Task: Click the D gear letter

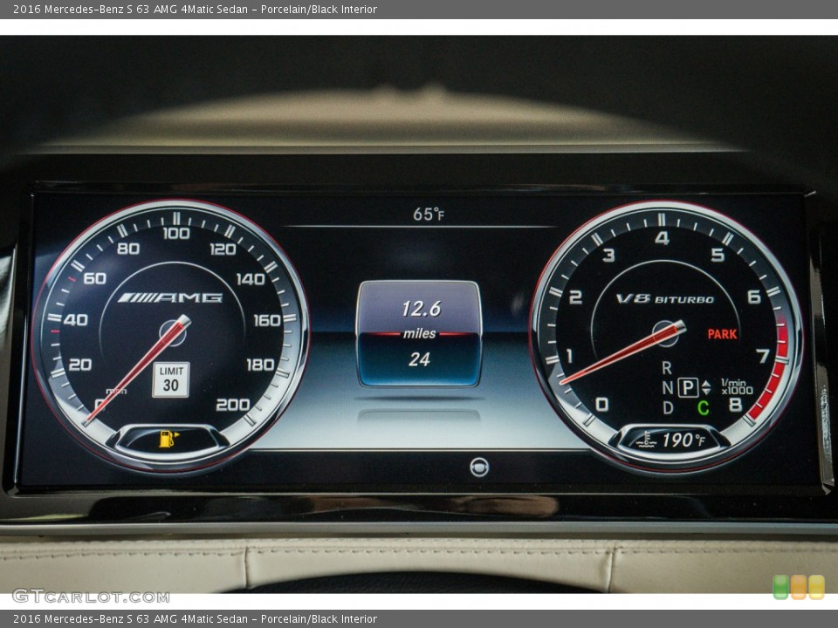Action: [x=668, y=408]
